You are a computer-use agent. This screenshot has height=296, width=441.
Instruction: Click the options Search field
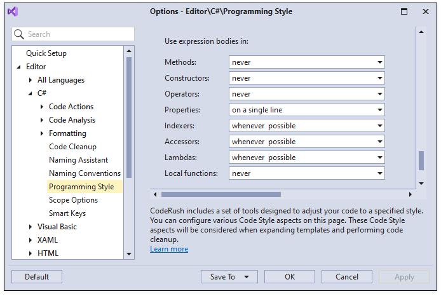(79, 34)
